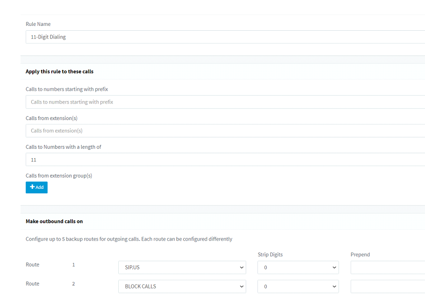The height and width of the screenshot is (305, 425).
Task: Select the number length field showing 11
Action: (x=225, y=160)
